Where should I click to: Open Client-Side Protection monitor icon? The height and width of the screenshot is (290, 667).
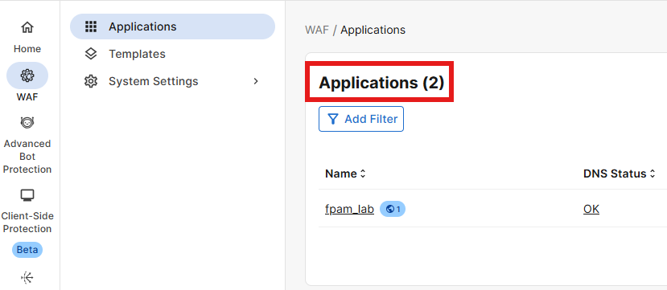coord(27,195)
